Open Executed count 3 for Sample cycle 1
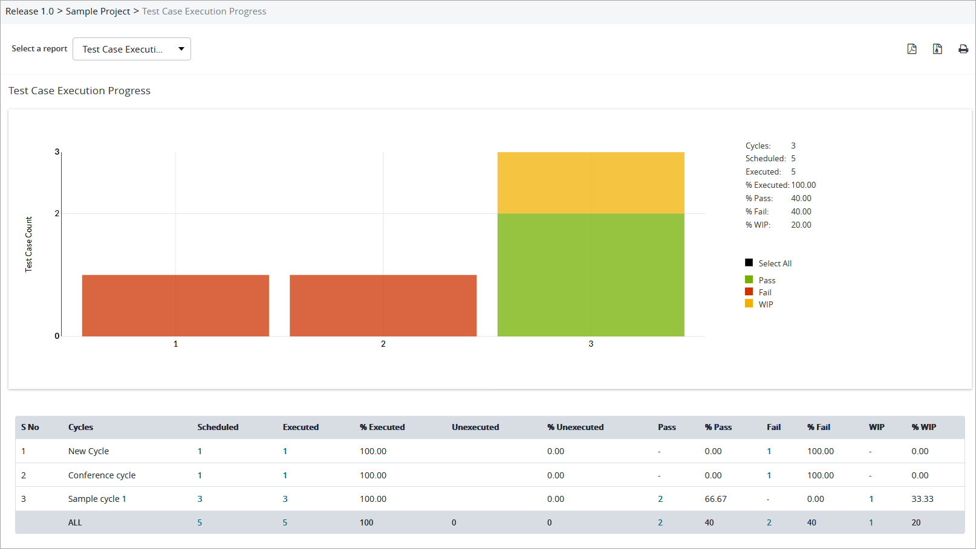976x549 pixels. click(285, 499)
